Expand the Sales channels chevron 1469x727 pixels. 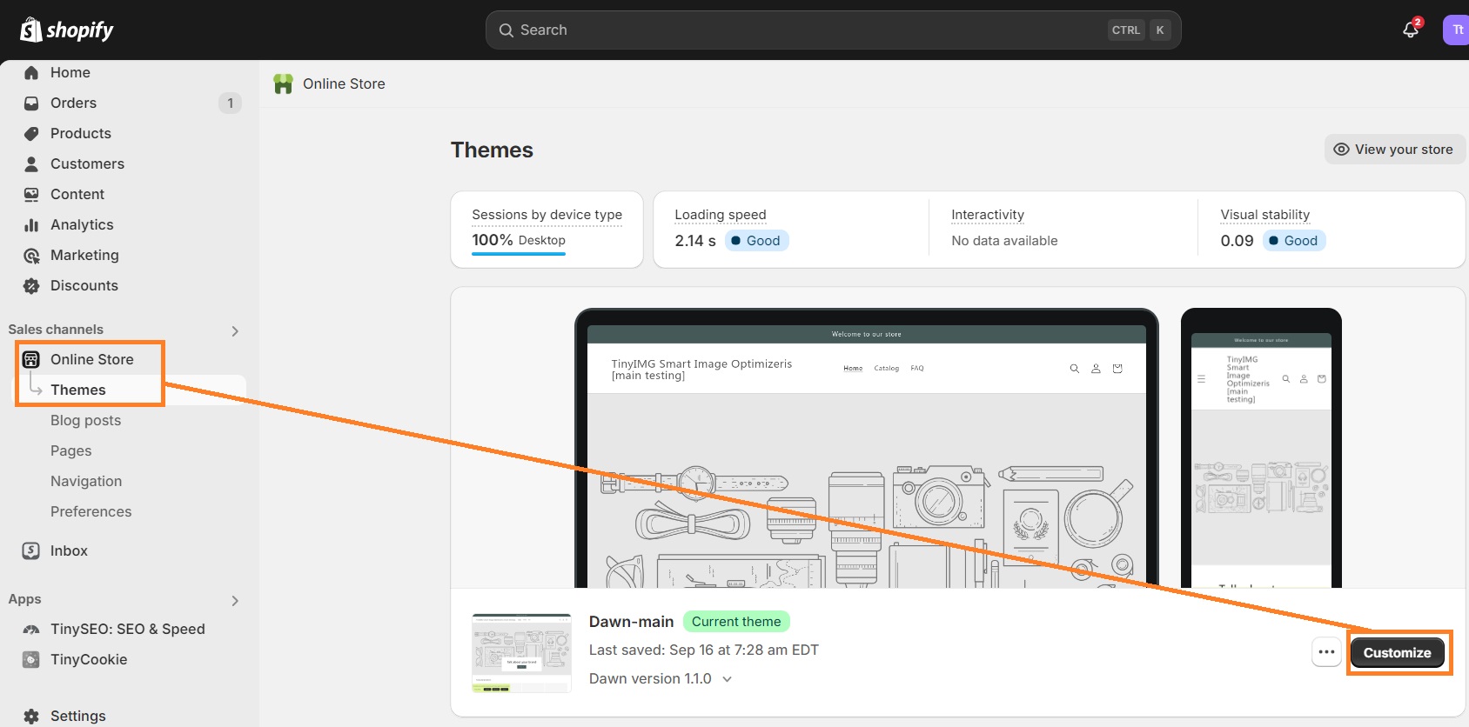[x=235, y=330]
